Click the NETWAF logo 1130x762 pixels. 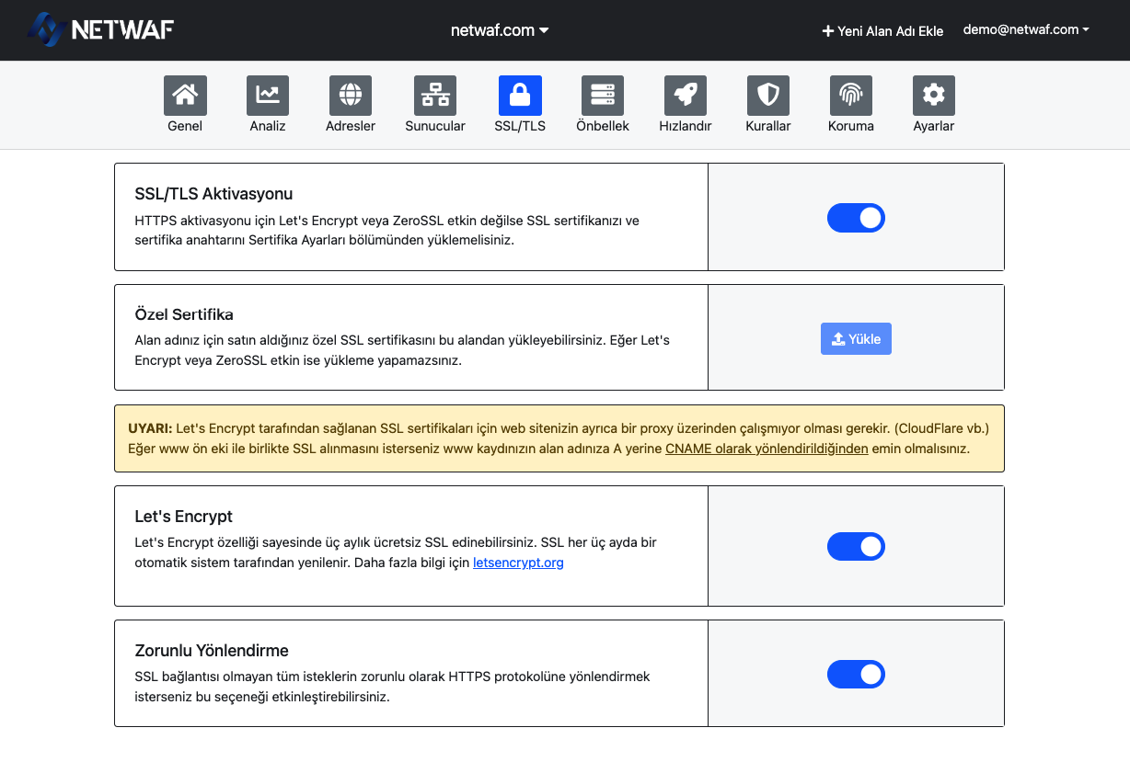tap(100, 29)
